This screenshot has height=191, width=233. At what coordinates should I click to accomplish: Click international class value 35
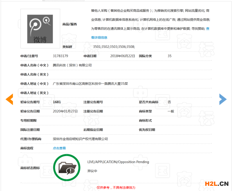[169, 56]
